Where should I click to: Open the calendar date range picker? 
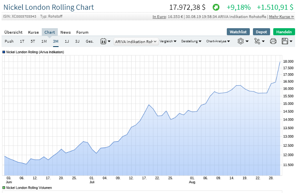[x=105, y=41]
